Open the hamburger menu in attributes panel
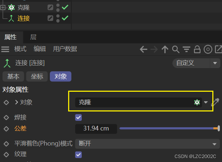 pyautogui.click(x=5, y=49)
